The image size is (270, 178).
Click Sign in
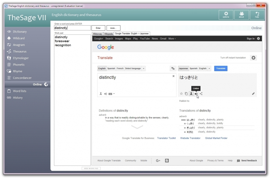[x=250, y=39]
